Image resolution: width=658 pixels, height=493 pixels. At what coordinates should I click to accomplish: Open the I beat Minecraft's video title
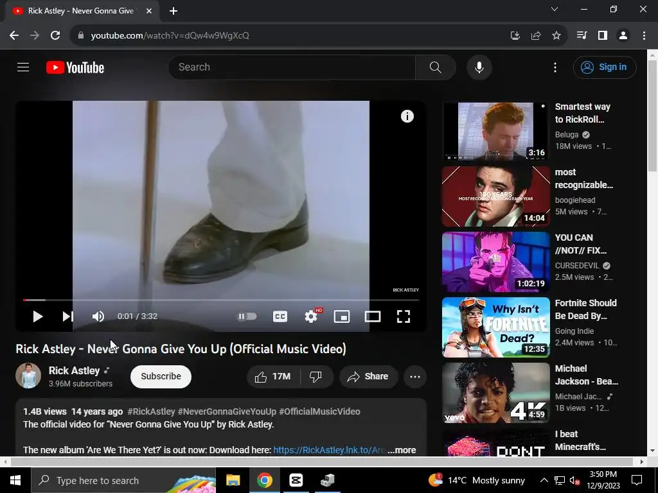(x=580, y=440)
